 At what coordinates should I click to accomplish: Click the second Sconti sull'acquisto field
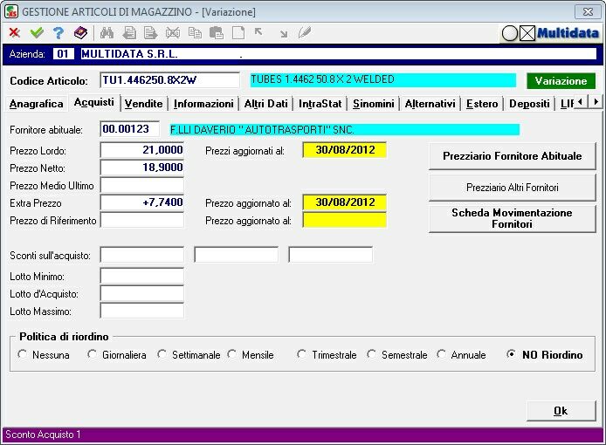point(236,255)
